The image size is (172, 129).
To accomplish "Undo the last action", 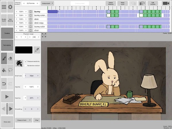I will pyautogui.click(x=4, y=83).
